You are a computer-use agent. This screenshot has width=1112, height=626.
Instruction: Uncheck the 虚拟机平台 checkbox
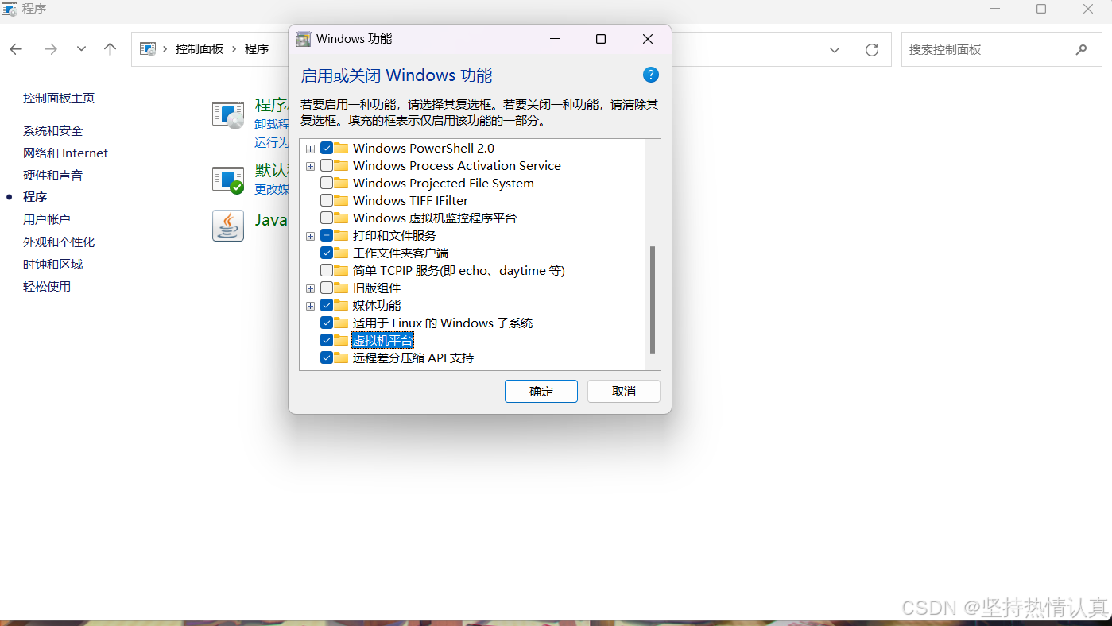327,340
